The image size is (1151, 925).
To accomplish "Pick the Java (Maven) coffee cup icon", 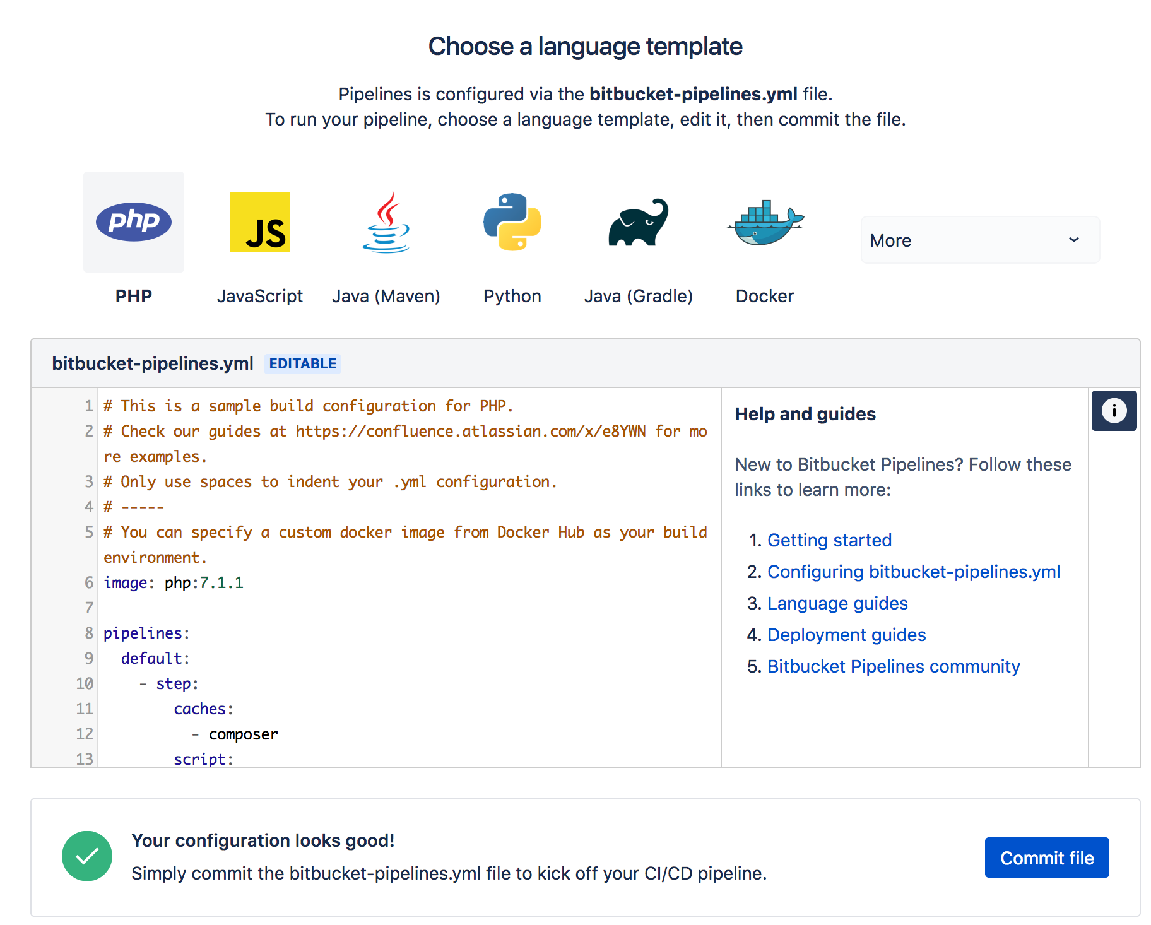I will point(386,222).
